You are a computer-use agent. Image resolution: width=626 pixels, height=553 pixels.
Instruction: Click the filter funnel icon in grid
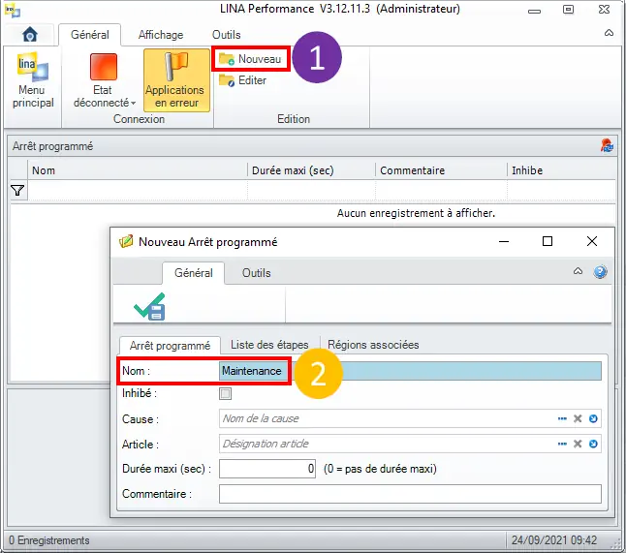[17, 191]
